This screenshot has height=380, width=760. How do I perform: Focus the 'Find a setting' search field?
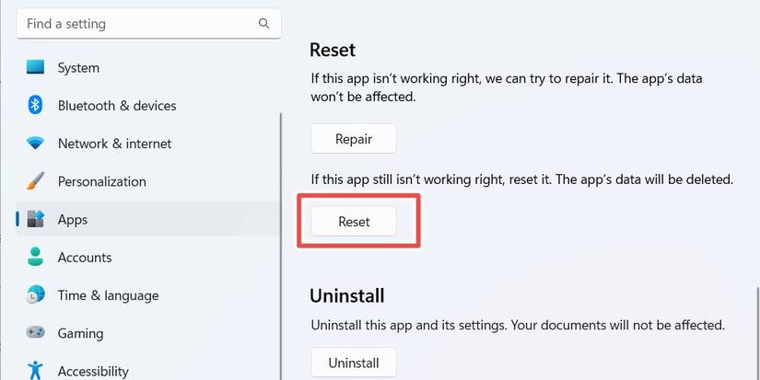pos(138,24)
